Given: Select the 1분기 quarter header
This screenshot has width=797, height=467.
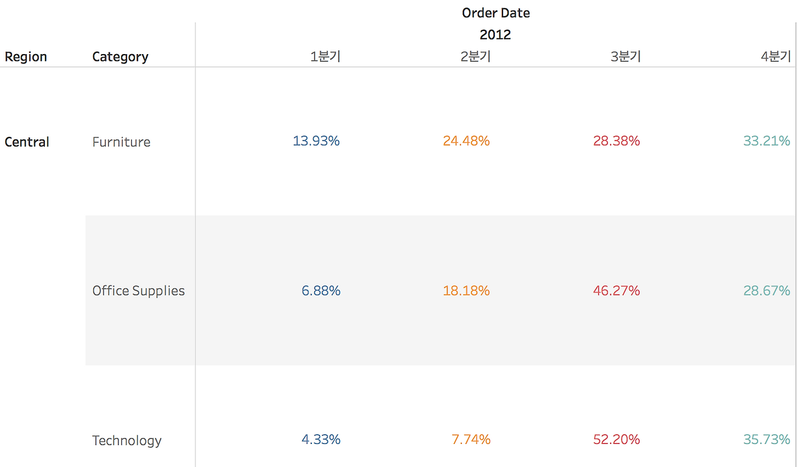Looking at the screenshot, I should pyautogui.click(x=326, y=57).
